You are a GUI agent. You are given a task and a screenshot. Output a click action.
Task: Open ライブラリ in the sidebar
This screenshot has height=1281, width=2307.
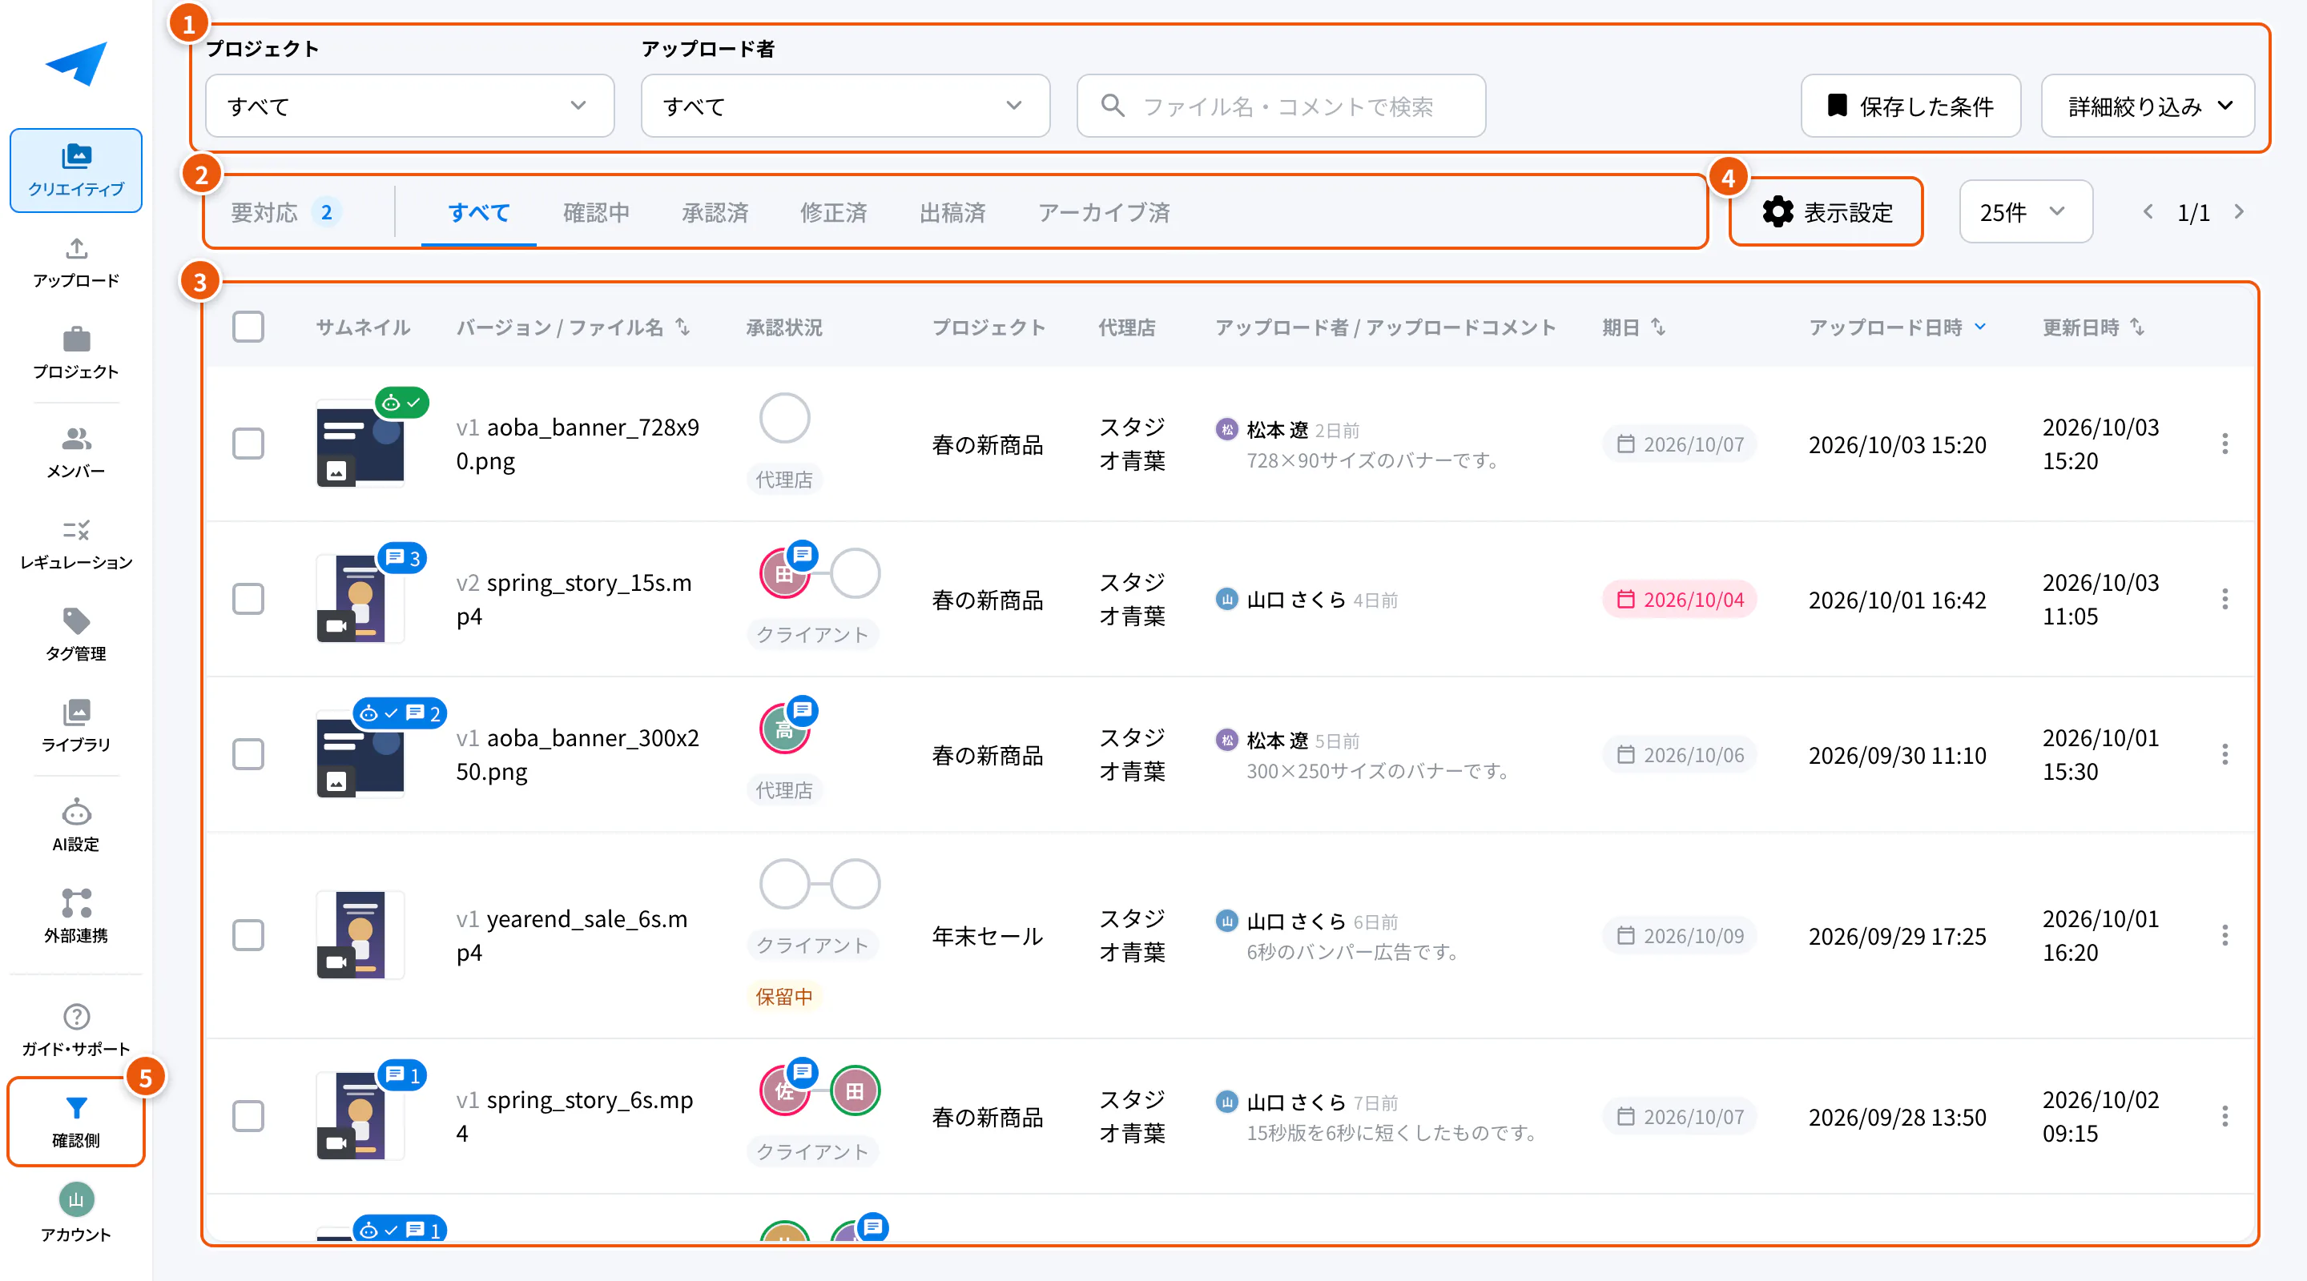click(76, 727)
